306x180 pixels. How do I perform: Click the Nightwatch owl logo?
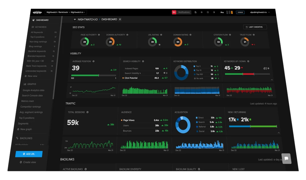coord(37,12)
